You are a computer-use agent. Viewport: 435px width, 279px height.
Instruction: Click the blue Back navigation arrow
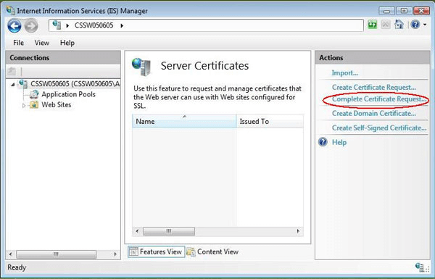click(x=14, y=26)
